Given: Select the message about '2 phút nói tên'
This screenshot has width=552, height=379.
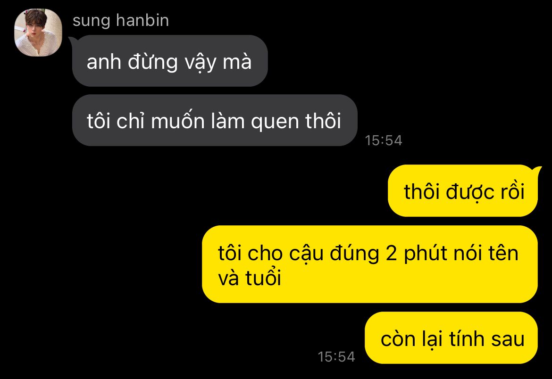Looking at the screenshot, I should [370, 264].
